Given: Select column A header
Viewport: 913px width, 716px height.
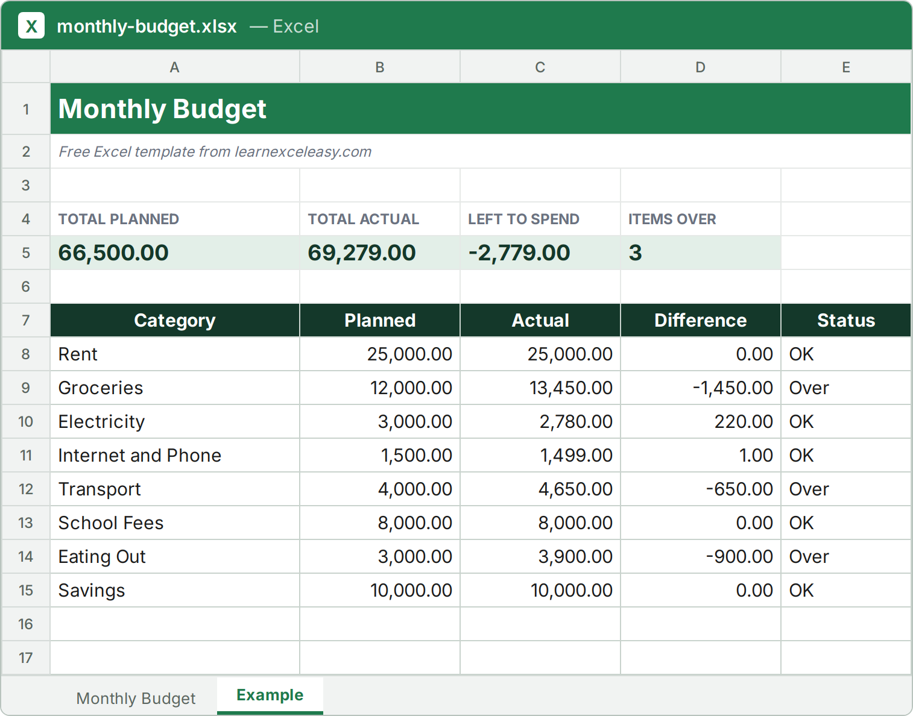Looking at the screenshot, I should [175, 67].
